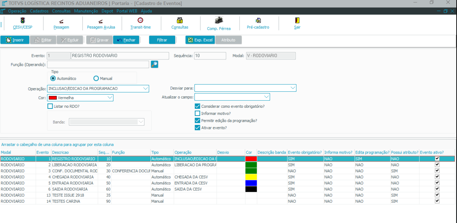Expand the Operação dropdown

[x=145, y=88]
